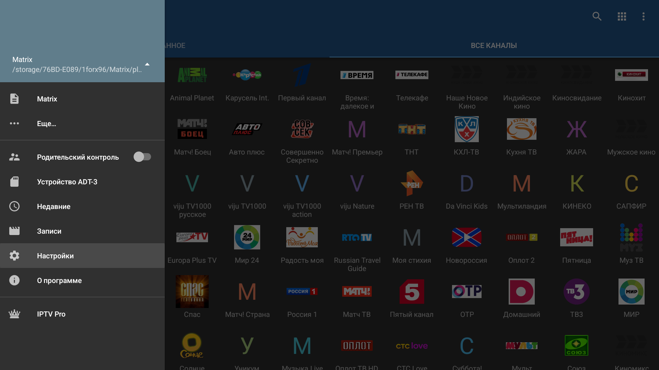Open the three-dot overflow menu
Viewport: 659px width, 370px height.
click(x=643, y=16)
